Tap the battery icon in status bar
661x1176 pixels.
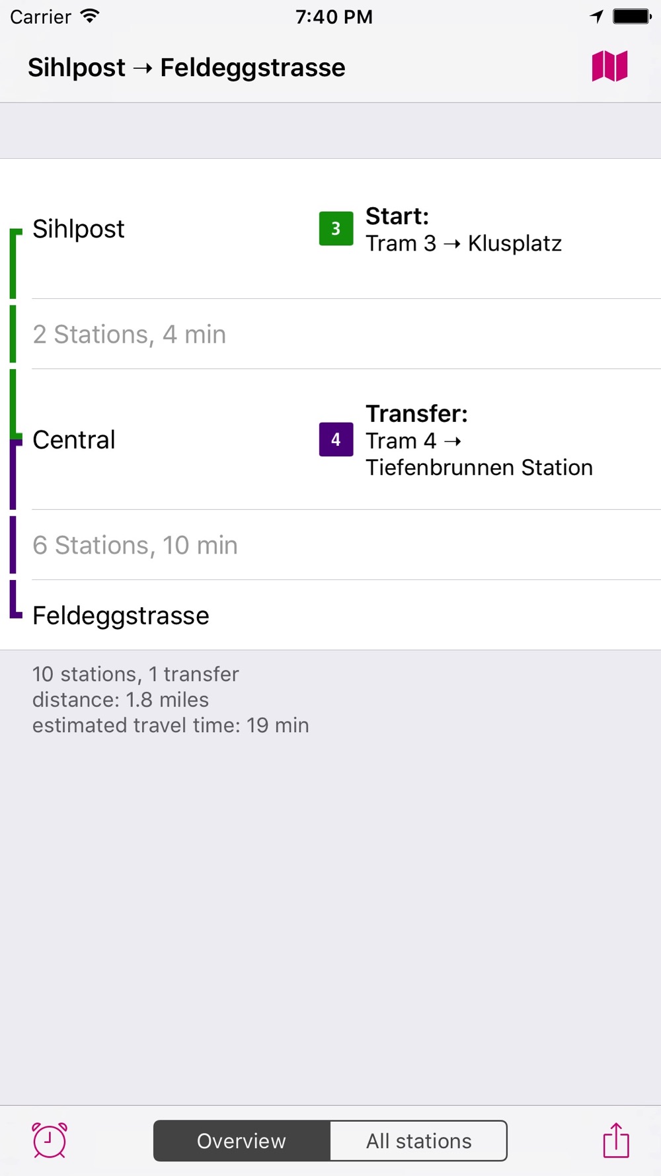coord(632,17)
